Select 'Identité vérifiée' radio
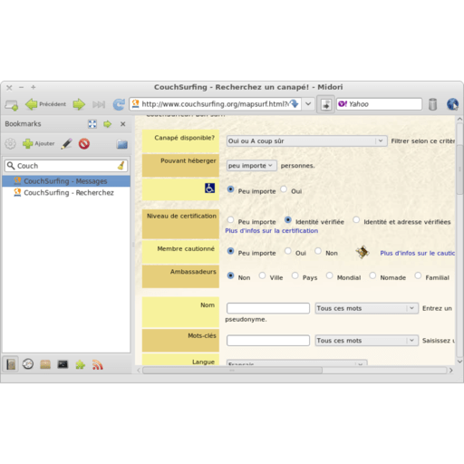Screen dimensions: 464x464 click(288, 219)
